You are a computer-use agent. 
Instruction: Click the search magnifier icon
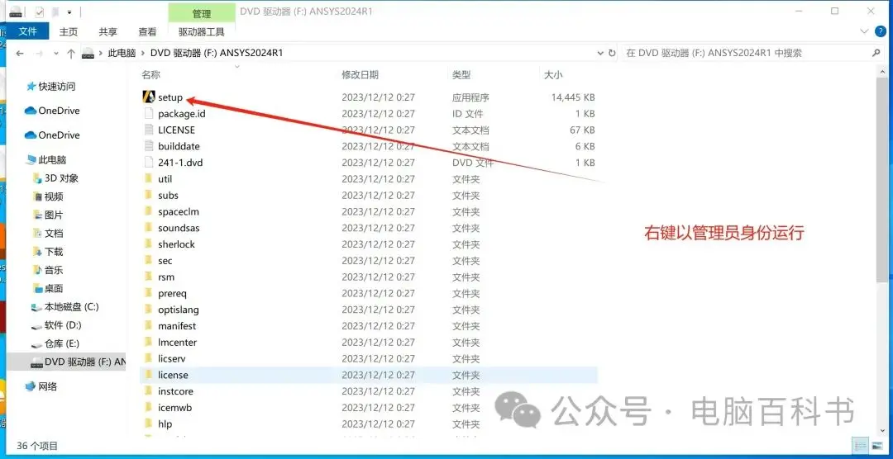point(876,53)
